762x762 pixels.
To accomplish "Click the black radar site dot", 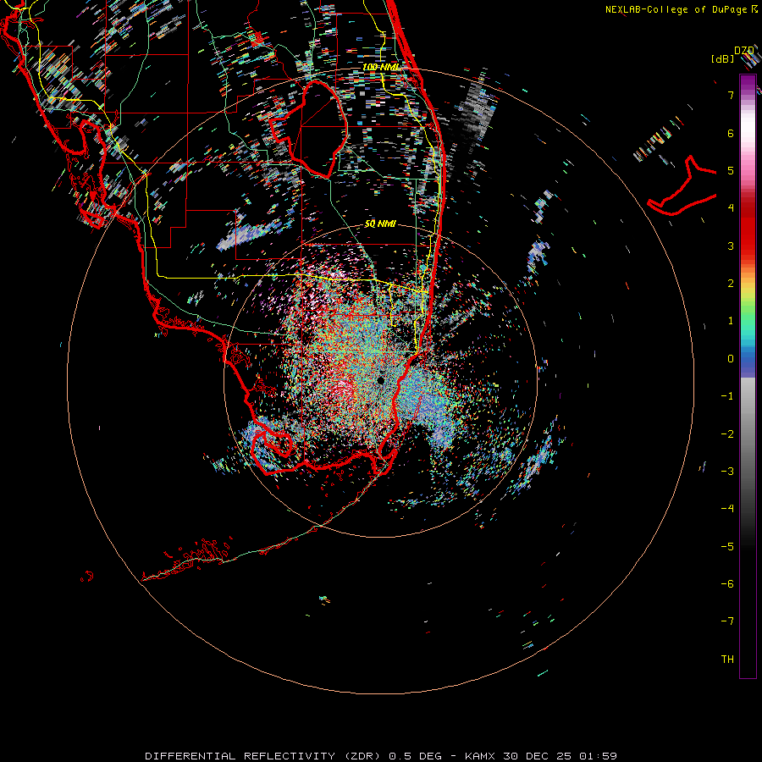I will 381,380.
